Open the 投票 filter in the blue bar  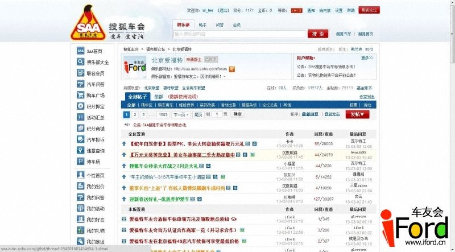(353, 105)
